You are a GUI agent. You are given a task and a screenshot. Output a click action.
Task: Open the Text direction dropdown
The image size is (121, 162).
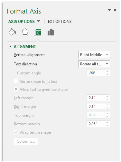coord(94,64)
